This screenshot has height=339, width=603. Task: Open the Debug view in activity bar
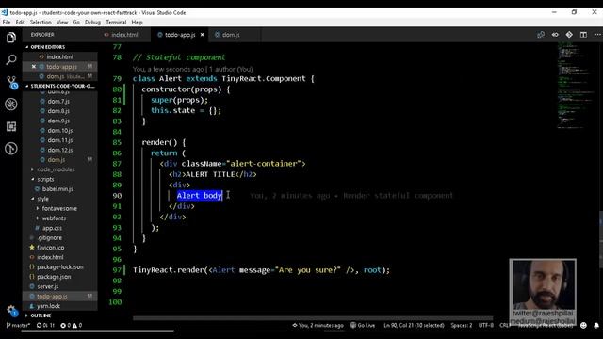point(11,105)
